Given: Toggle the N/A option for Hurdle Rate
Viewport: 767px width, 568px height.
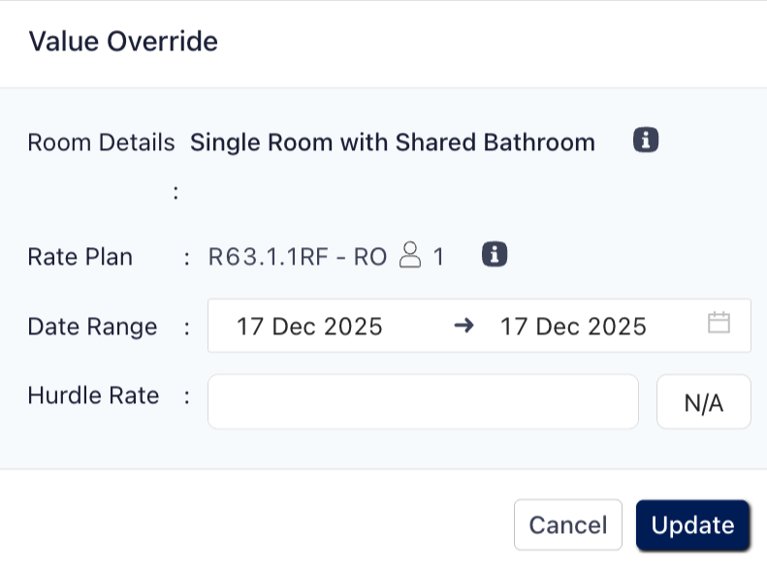Looking at the screenshot, I should [x=704, y=401].
